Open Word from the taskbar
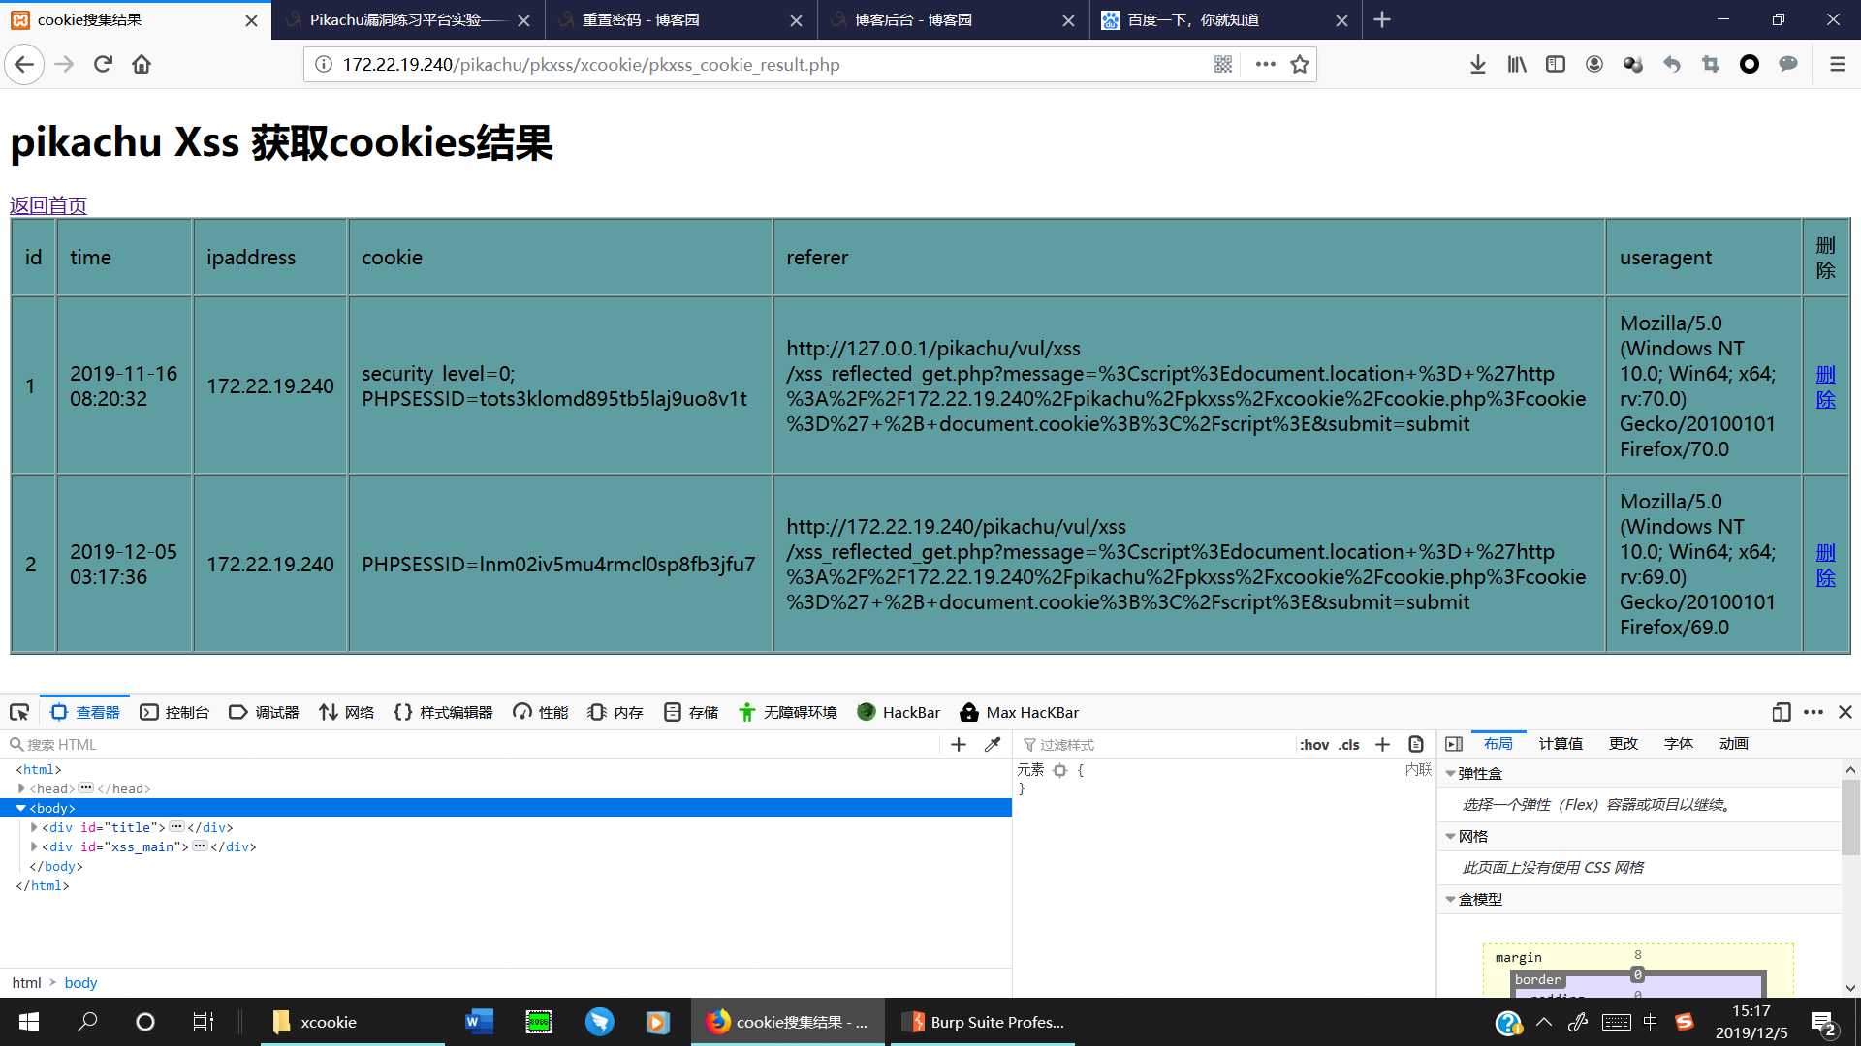The height and width of the screenshot is (1046, 1861). tap(479, 1022)
